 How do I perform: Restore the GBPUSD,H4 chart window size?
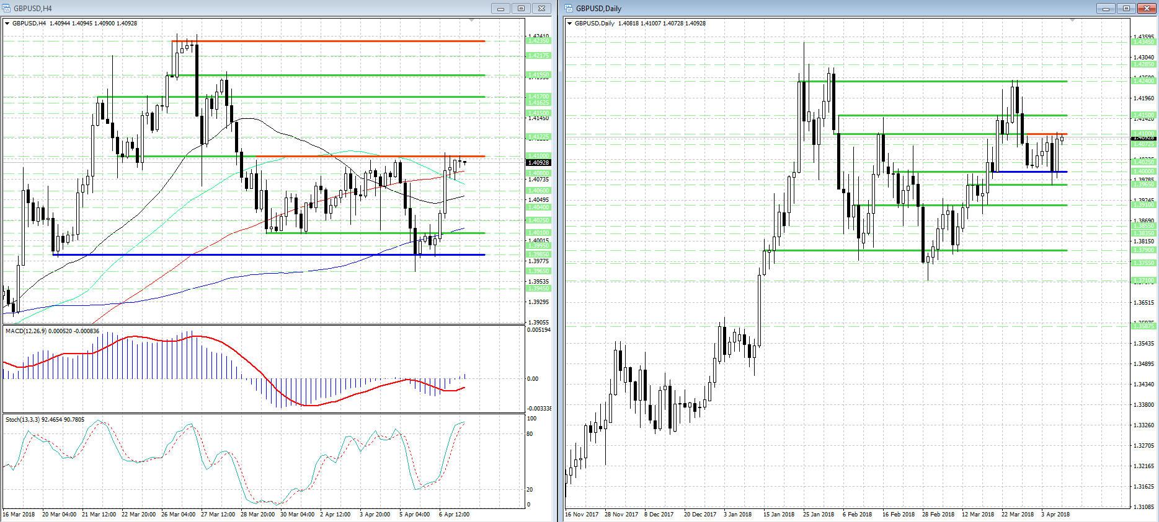pos(521,8)
